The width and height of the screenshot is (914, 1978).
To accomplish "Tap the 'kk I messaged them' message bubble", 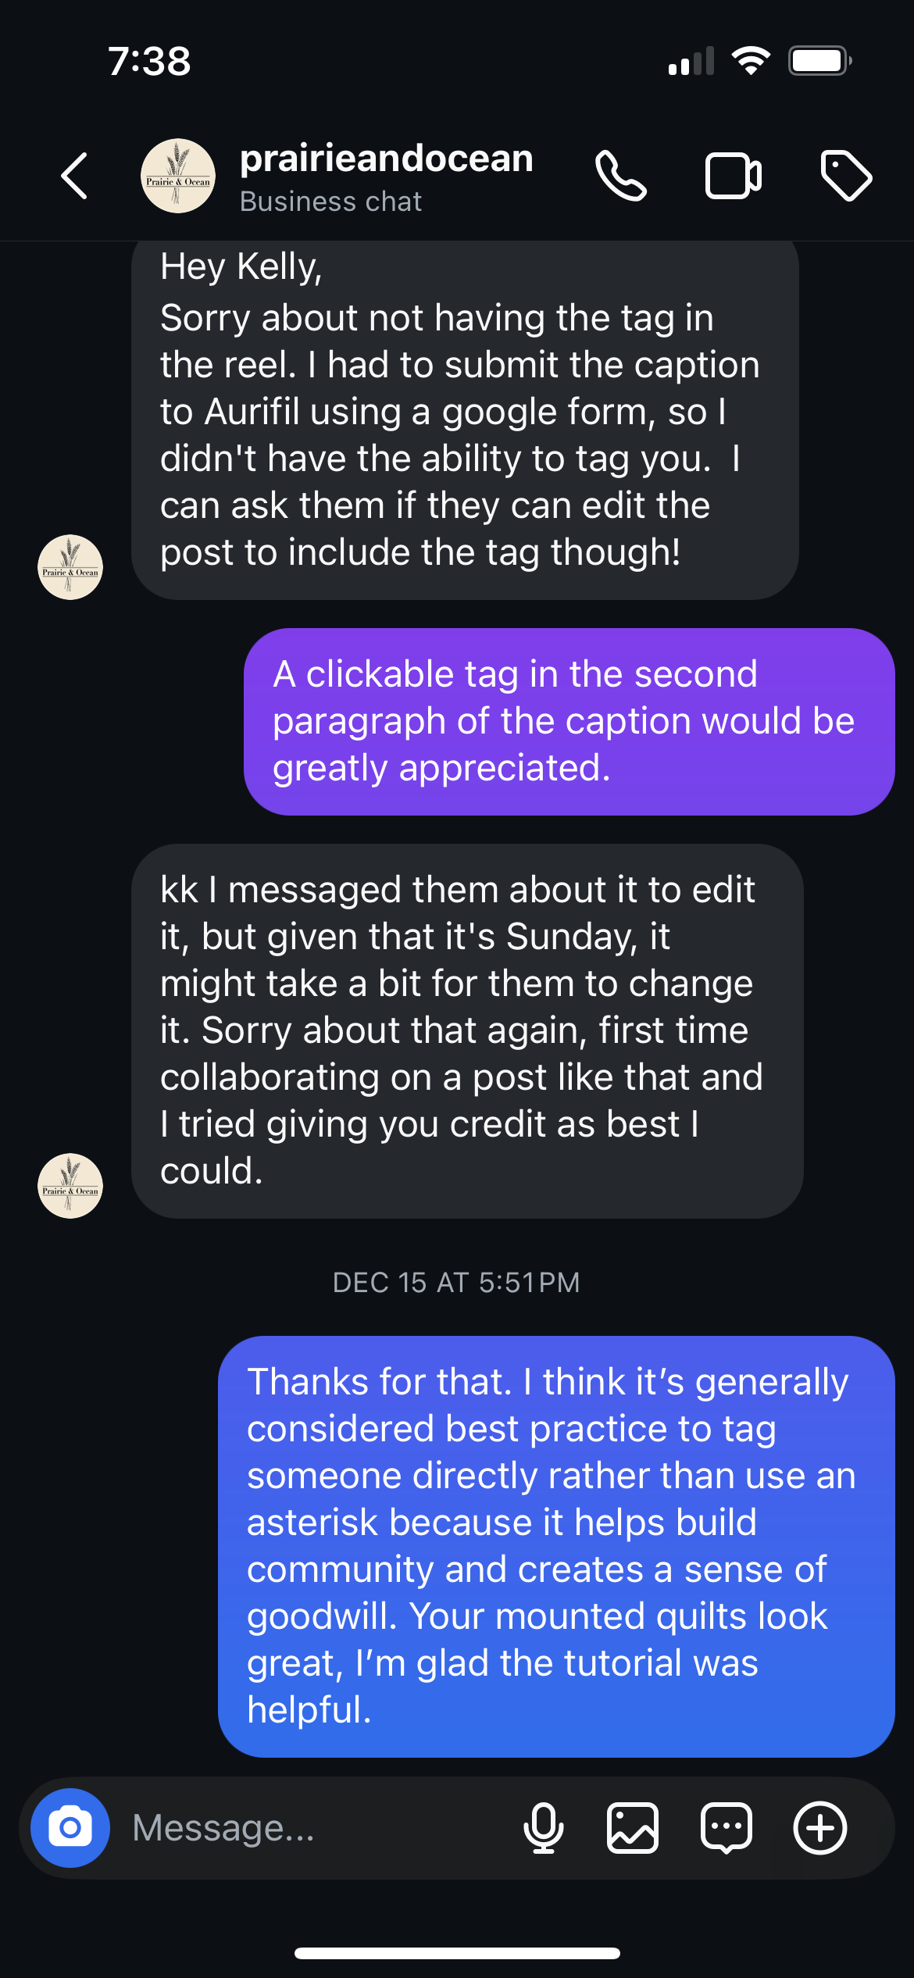I will tap(467, 1030).
